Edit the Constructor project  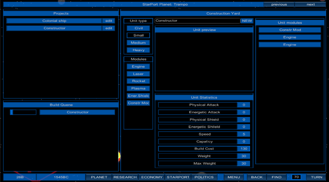click(x=109, y=28)
